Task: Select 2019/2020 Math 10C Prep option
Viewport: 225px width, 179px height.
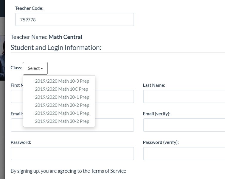Action: pyautogui.click(x=61, y=89)
